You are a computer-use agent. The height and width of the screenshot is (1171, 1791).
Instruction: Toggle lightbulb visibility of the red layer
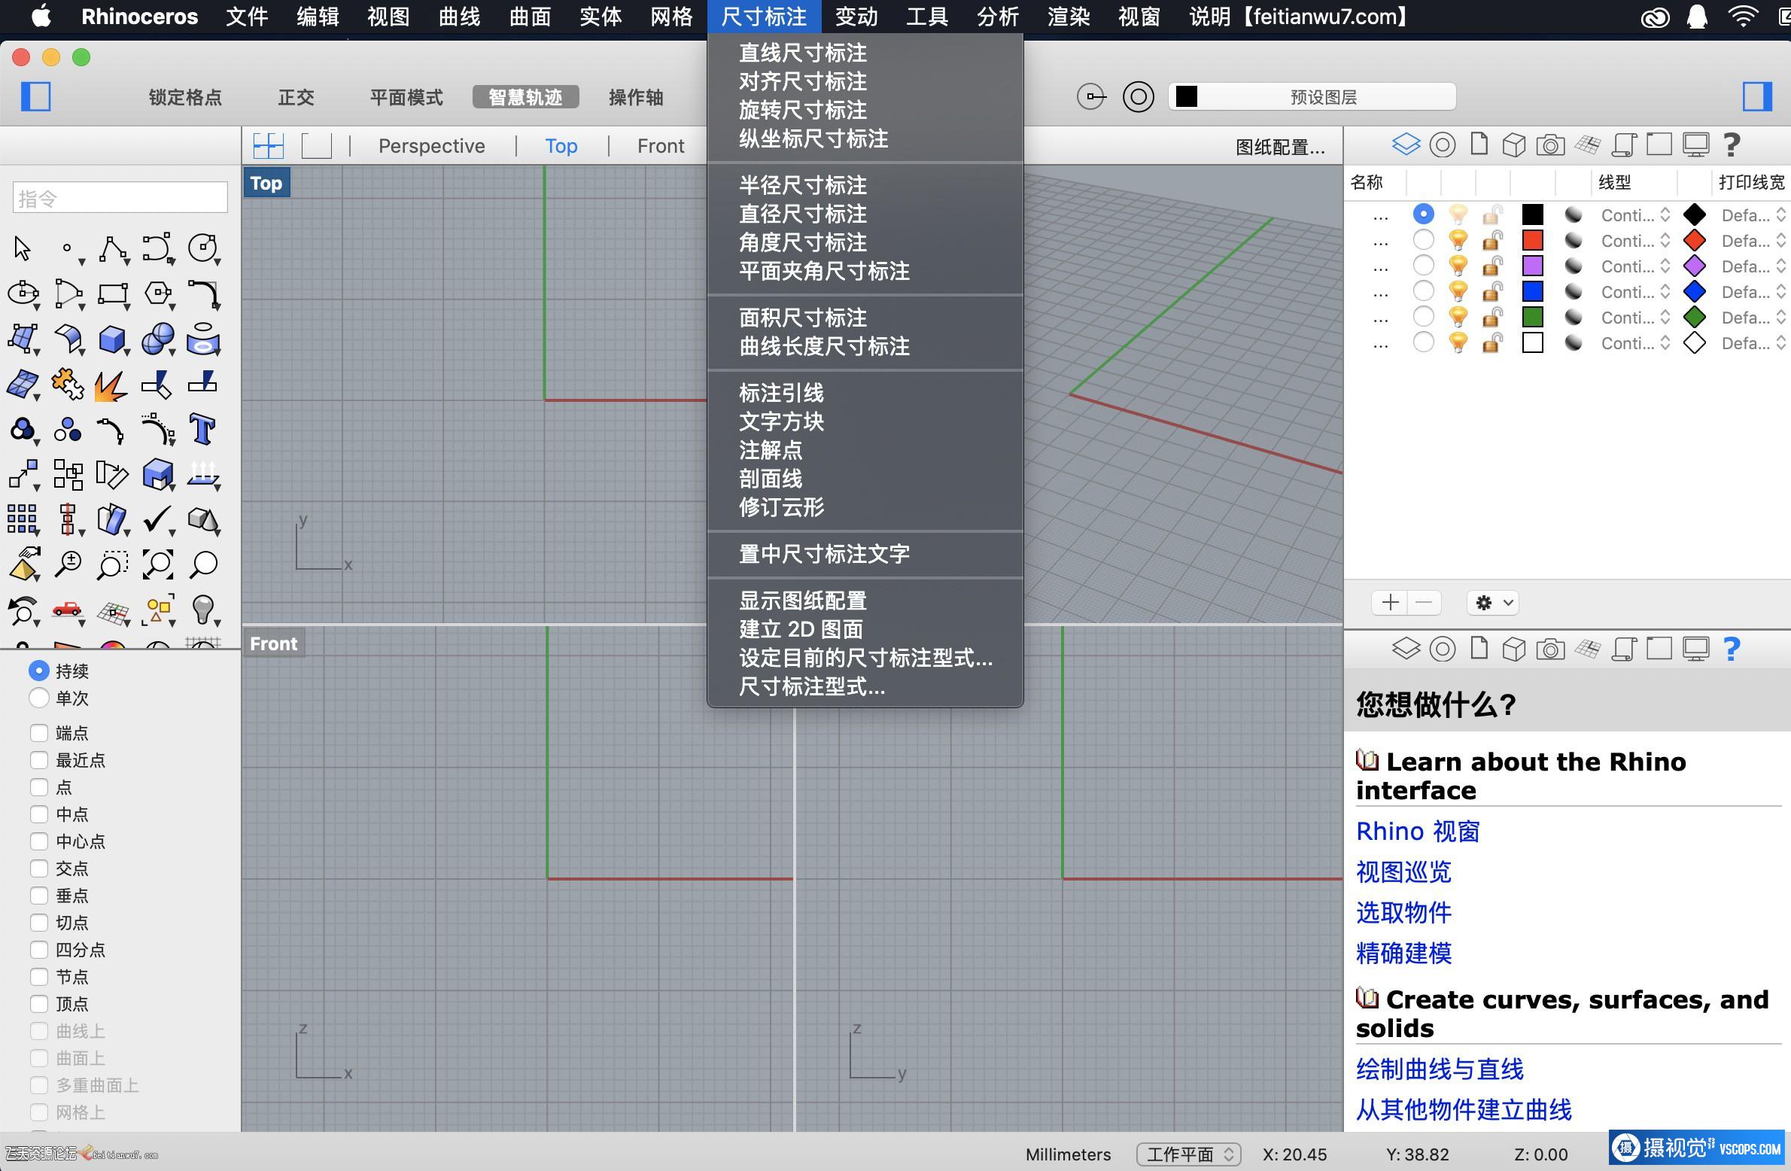1458,241
